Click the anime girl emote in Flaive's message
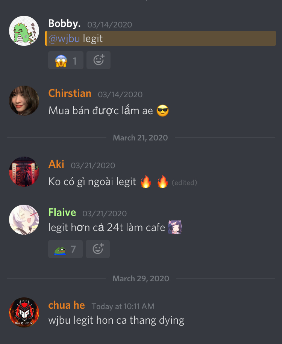 click(175, 227)
